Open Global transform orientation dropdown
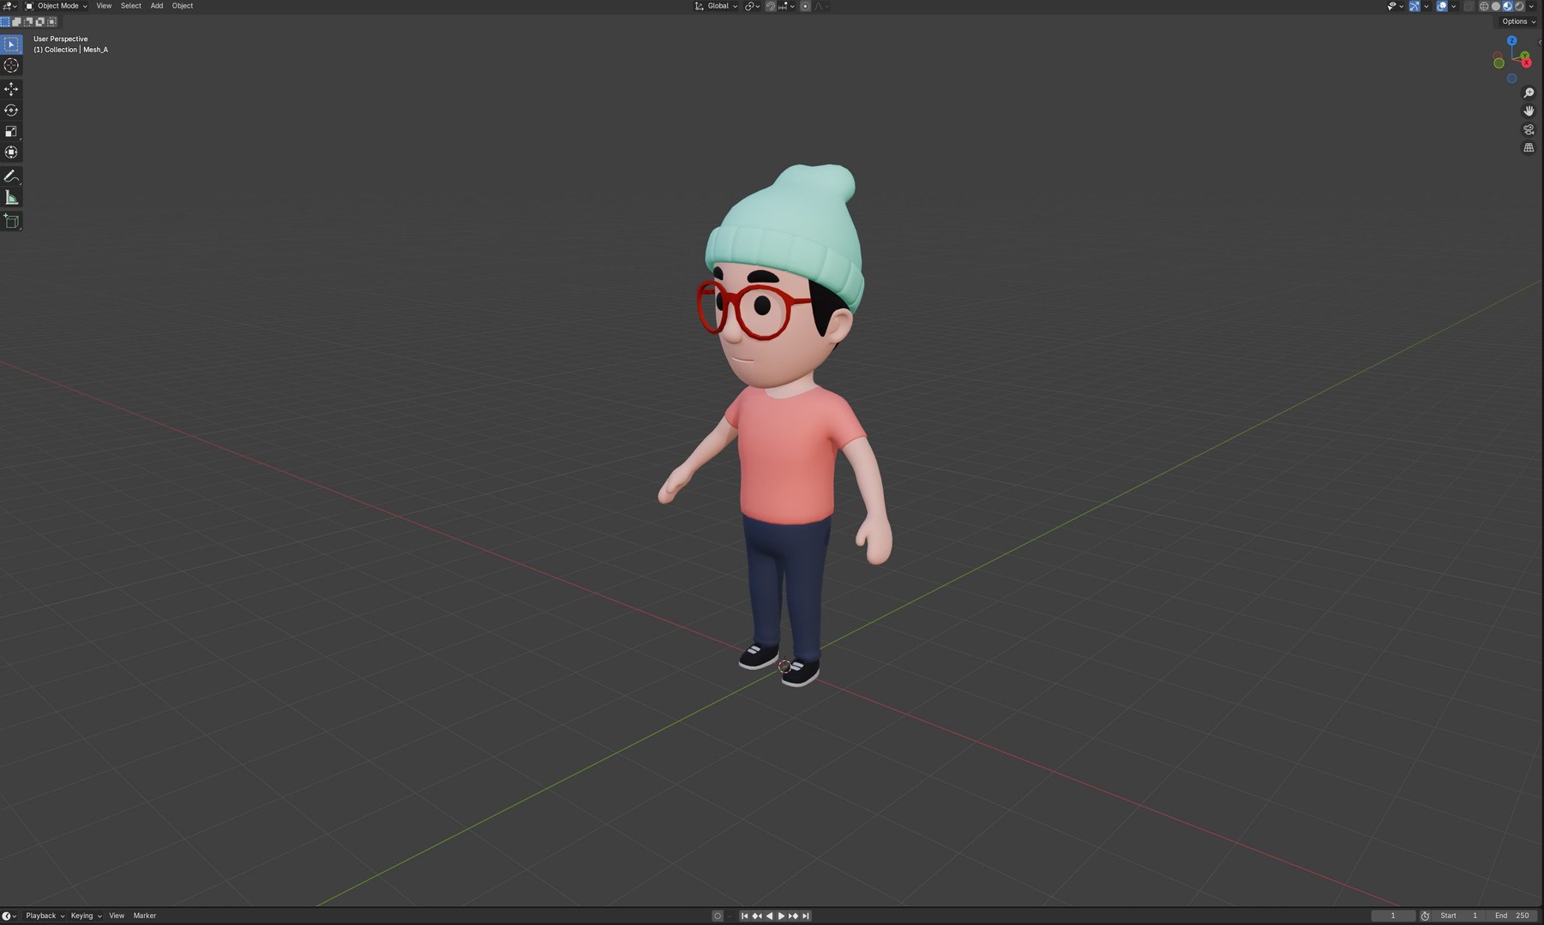This screenshot has width=1544, height=925. pyautogui.click(x=716, y=6)
